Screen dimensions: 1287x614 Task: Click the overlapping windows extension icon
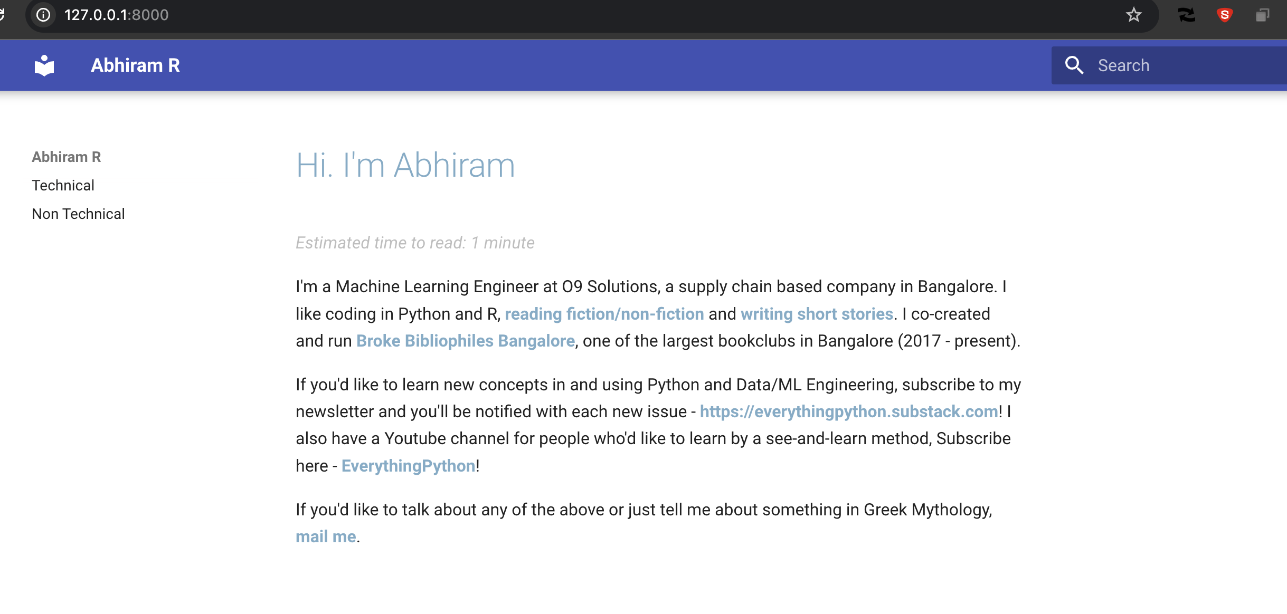pyautogui.click(x=1262, y=15)
